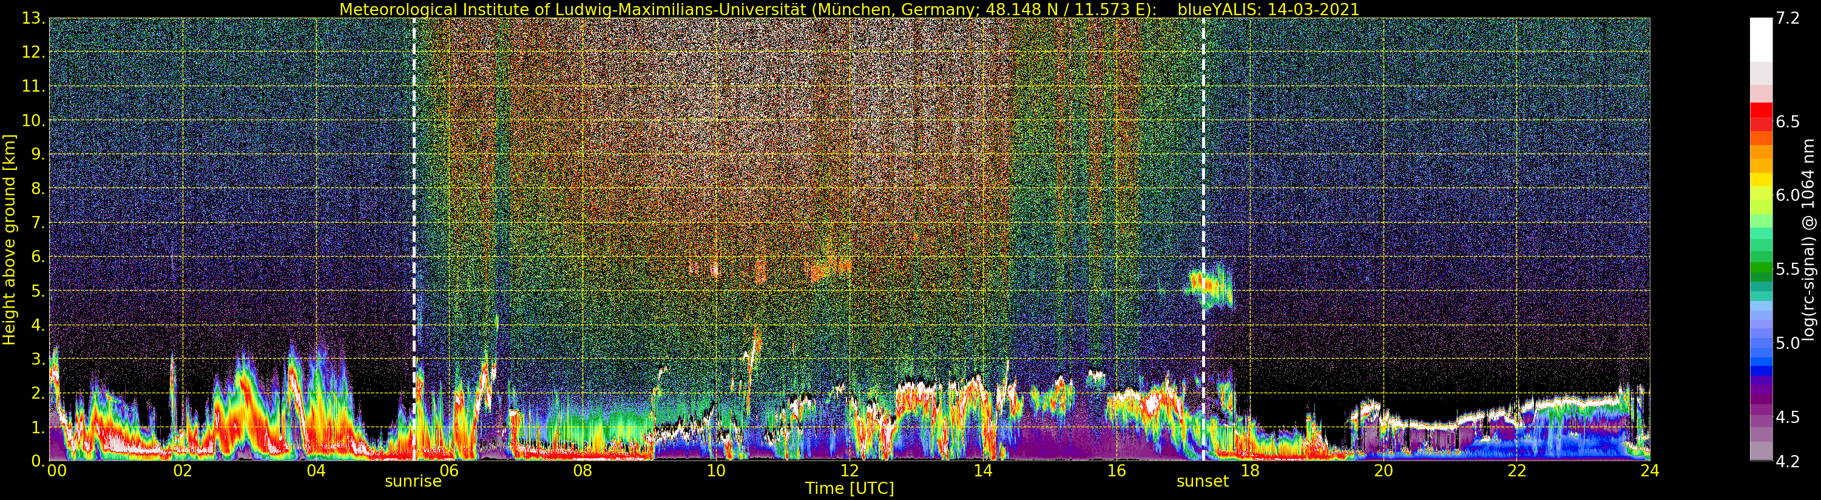Click the sunrise label under the time axis
Screen dimensions: 1821x500
[x=413, y=482]
